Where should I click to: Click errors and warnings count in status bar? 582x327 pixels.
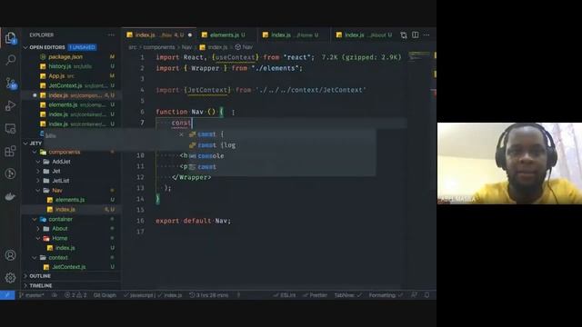tap(75, 295)
